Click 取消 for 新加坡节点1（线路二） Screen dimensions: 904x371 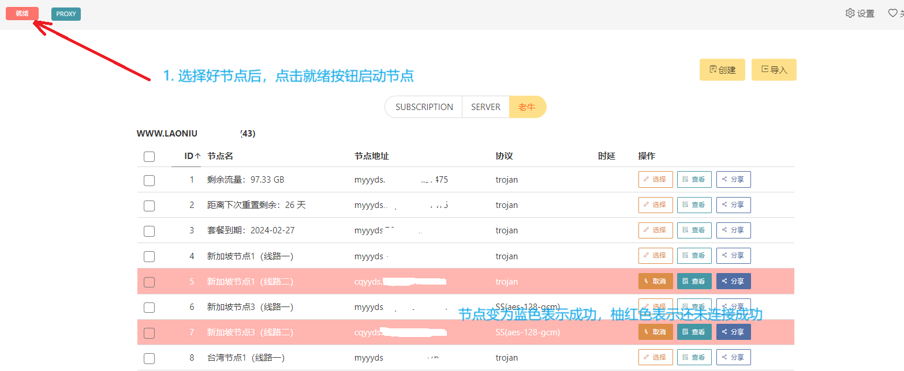click(x=655, y=281)
